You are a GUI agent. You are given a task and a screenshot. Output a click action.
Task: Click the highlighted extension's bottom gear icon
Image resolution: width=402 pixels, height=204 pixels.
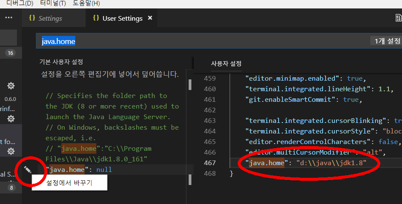pyautogui.click(x=11, y=151)
